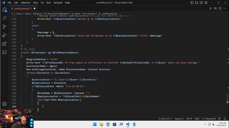Viewport: 229px width, 128px height.
Task: Click PowerShell language mode status item
Action: tap(209, 119)
